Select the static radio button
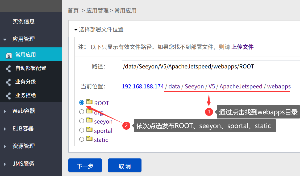This screenshot has width=300, height=176. point(82,139)
